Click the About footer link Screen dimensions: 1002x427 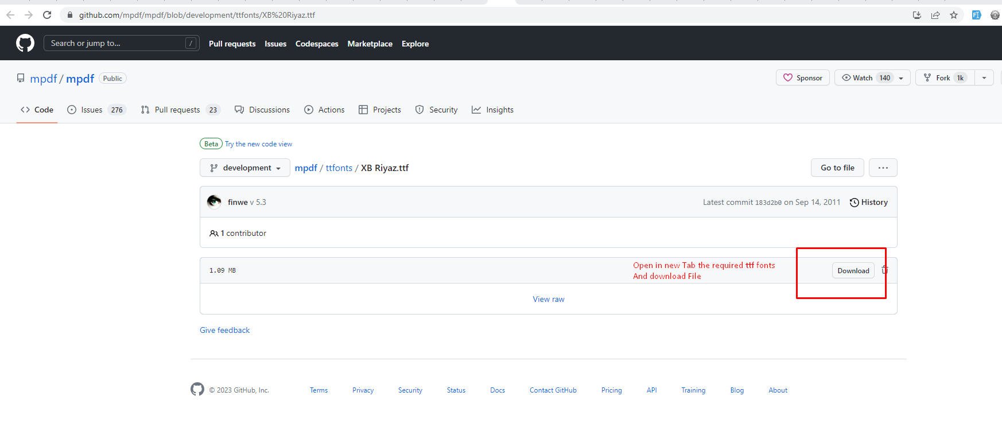(778, 390)
